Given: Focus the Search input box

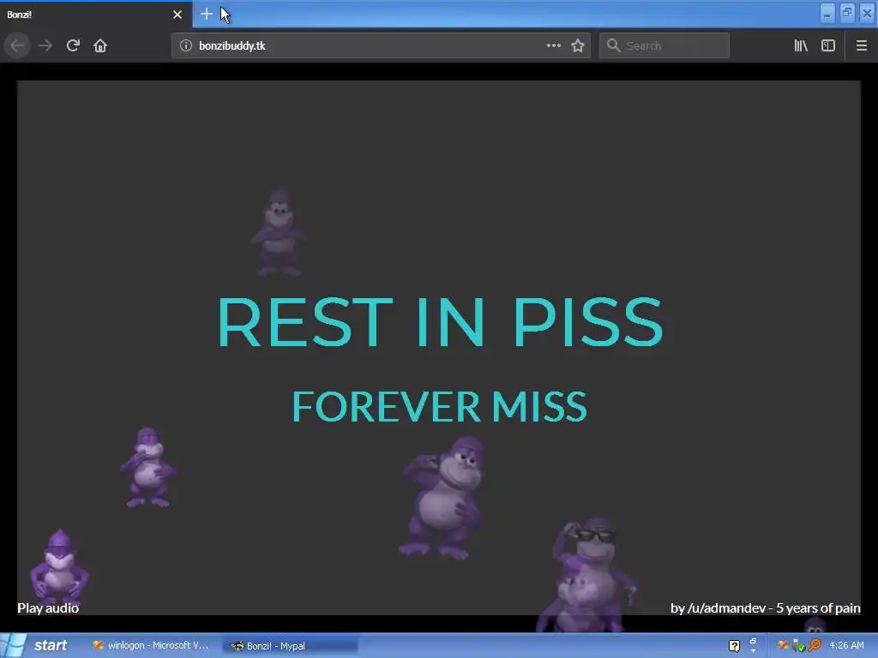Looking at the screenshot, I should pyautogui.click(x=665, y=45).
